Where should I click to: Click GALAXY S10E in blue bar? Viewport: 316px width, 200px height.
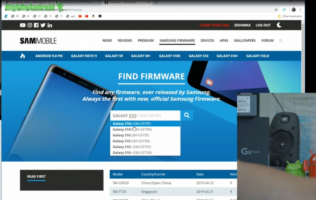pos(170,56)
